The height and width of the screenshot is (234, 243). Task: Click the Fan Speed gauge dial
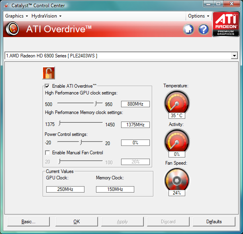(176, 180)
